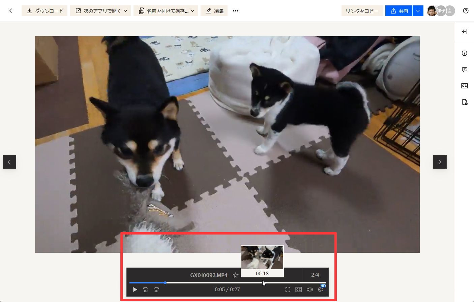Collapse the right sidebar panel

[x=465, y=31]
